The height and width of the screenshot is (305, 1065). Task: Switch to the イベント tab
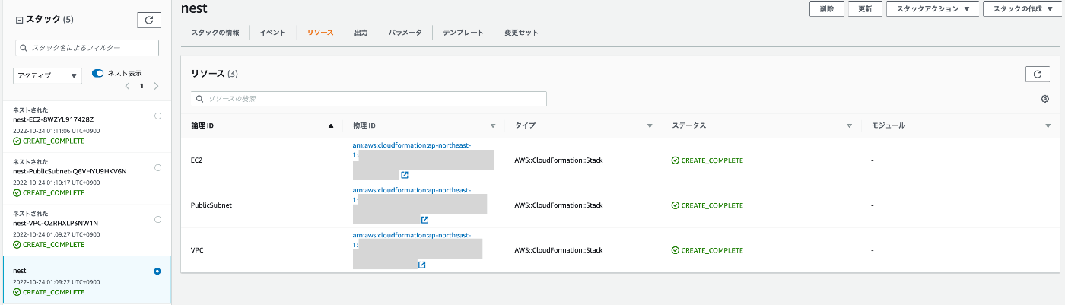click(272, 33)
